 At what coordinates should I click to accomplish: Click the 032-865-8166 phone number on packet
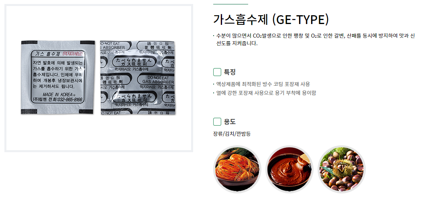(70, 99)
